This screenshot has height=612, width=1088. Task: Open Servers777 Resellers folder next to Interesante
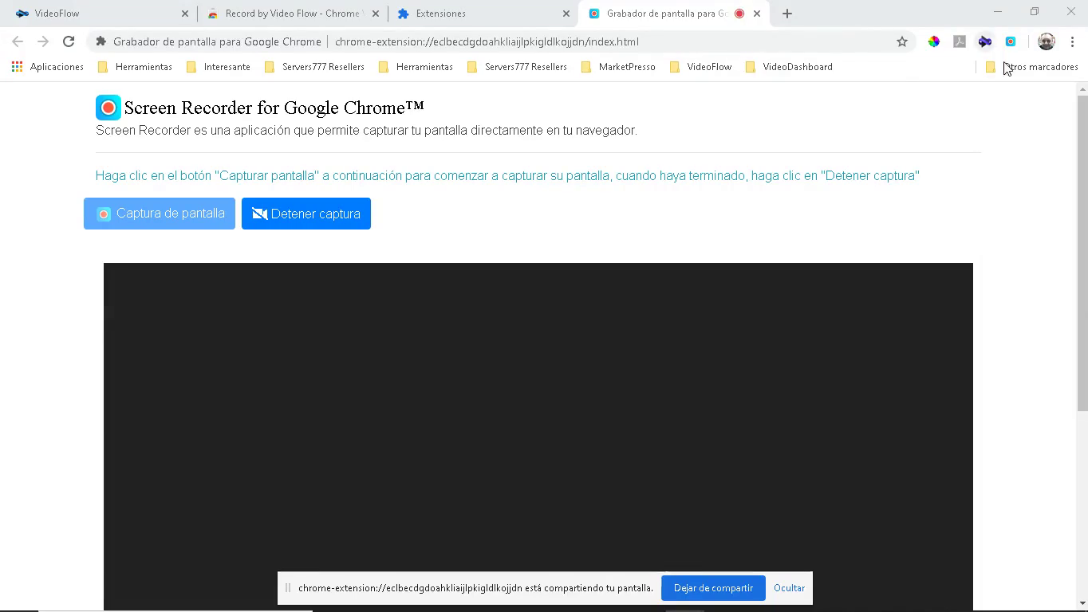pyautogui.click(x=314, y=67)
